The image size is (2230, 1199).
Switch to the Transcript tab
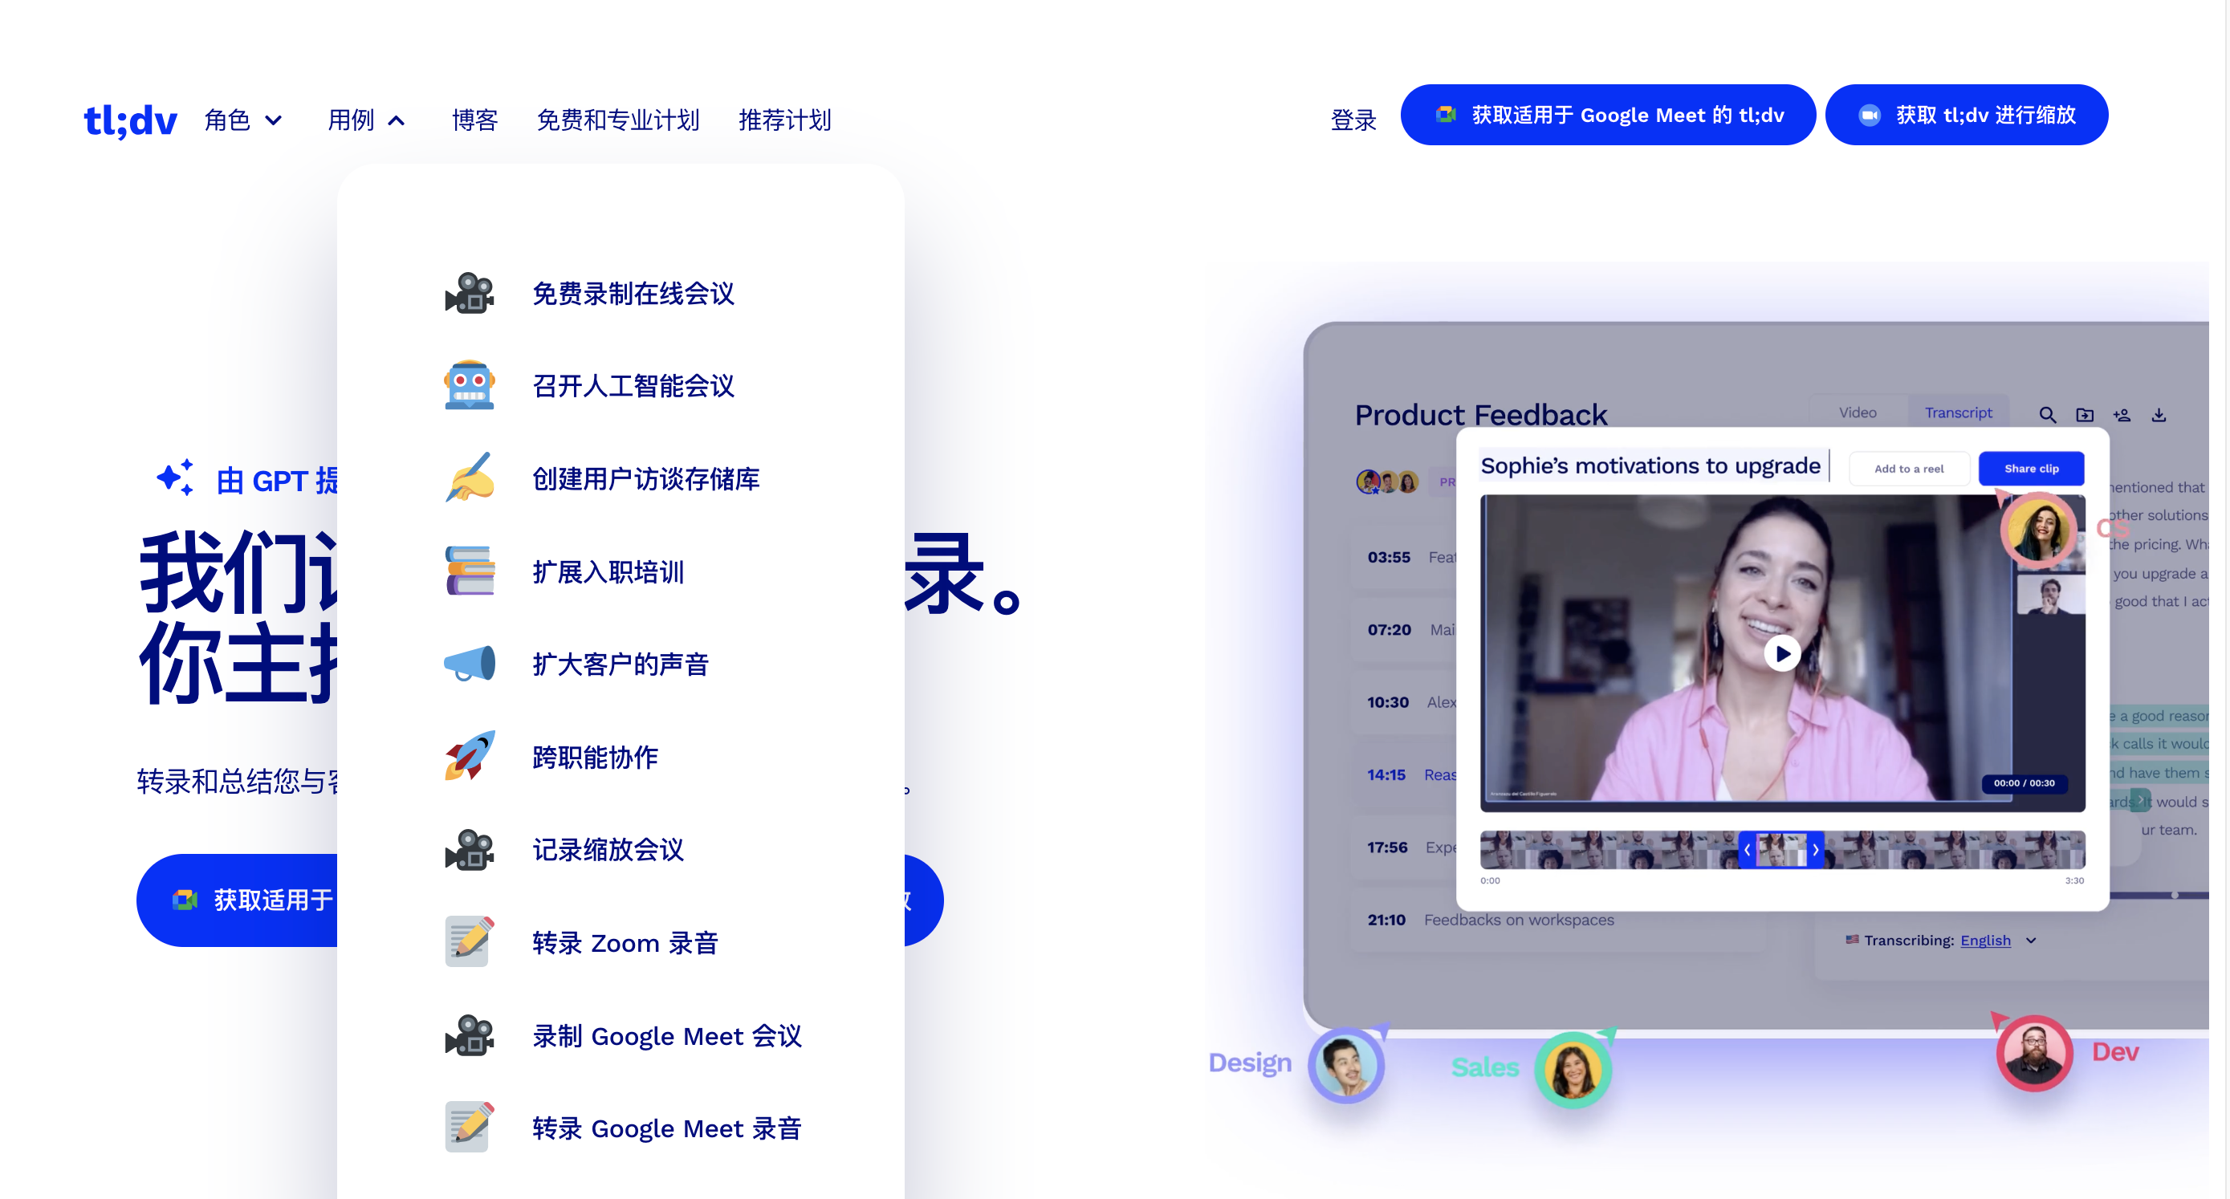point(1957,412)
